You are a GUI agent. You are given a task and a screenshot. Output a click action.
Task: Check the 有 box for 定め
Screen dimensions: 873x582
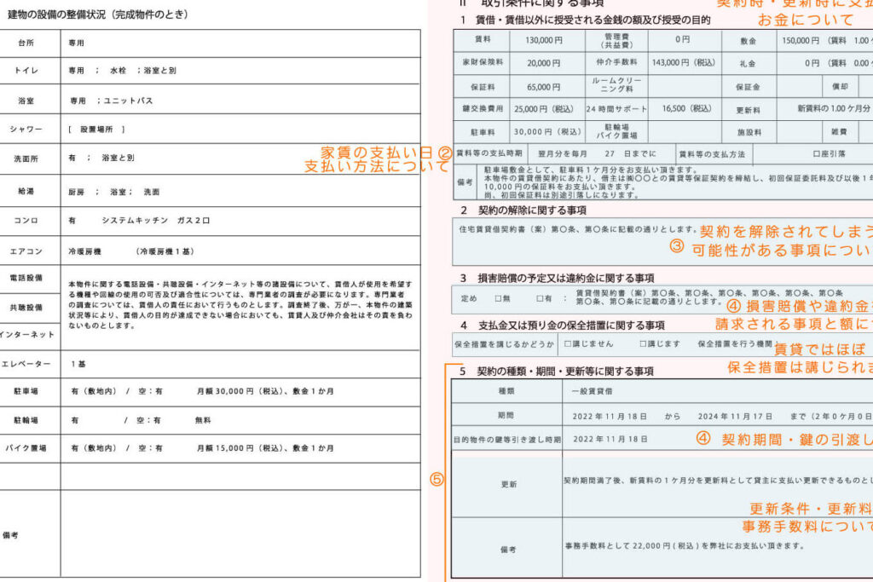coord(541,297)
